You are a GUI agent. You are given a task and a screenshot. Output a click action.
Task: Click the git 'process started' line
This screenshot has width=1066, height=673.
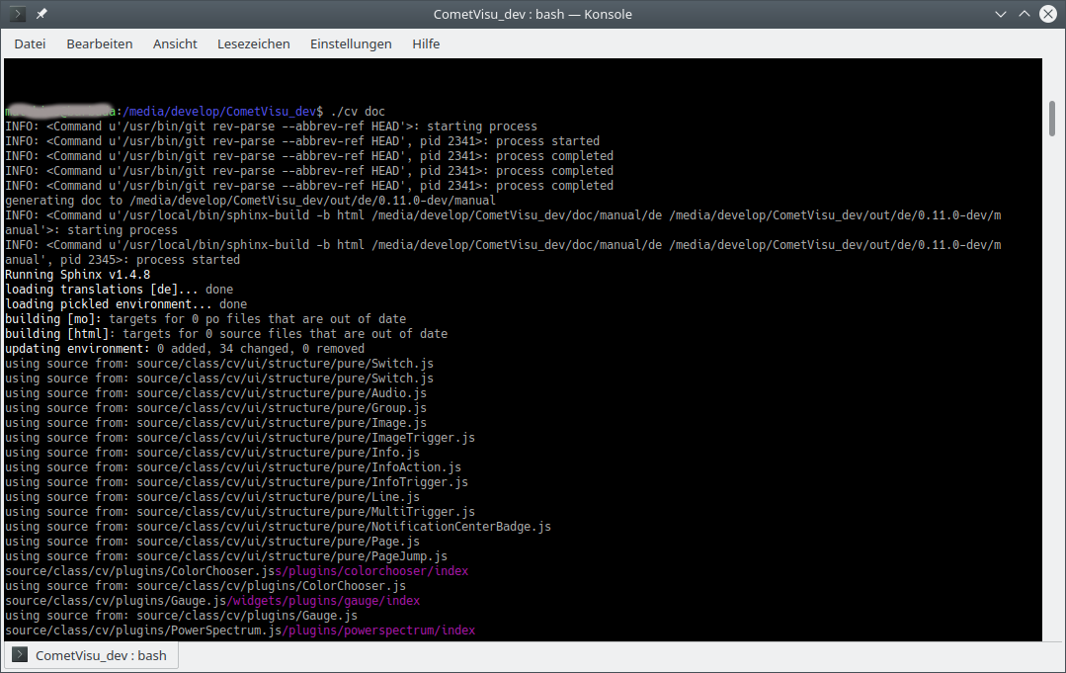click(x=302, y=141)
